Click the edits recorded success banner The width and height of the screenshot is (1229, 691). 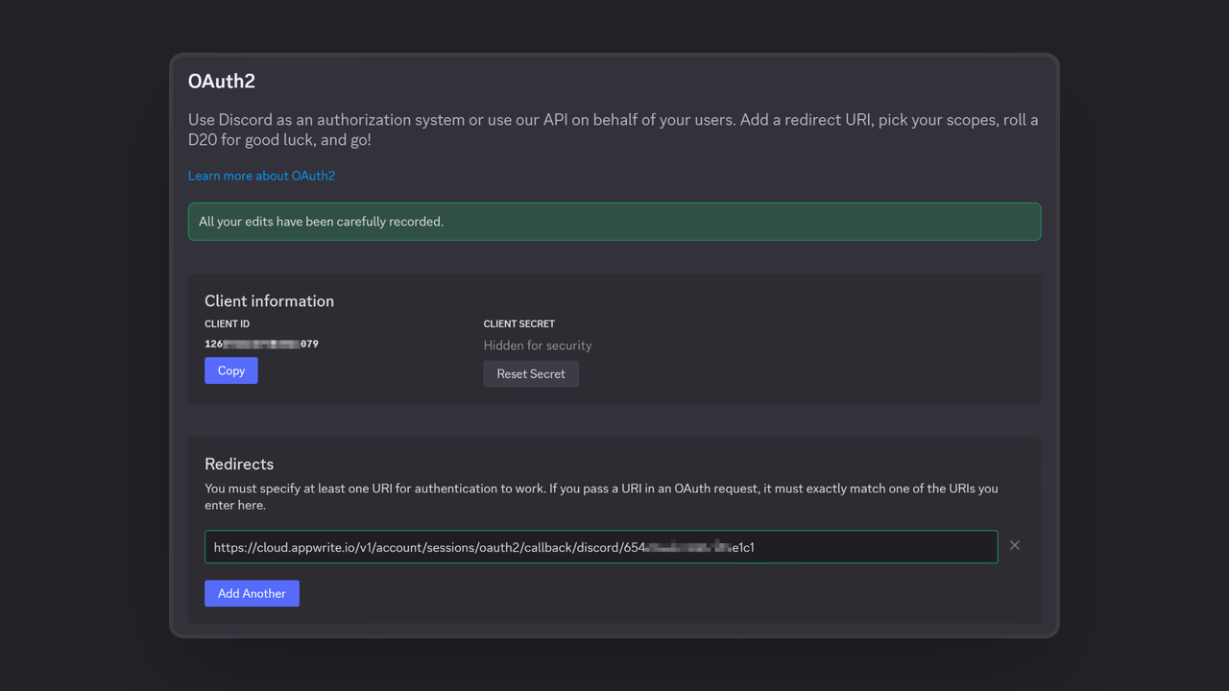click(x=614, y=222)
